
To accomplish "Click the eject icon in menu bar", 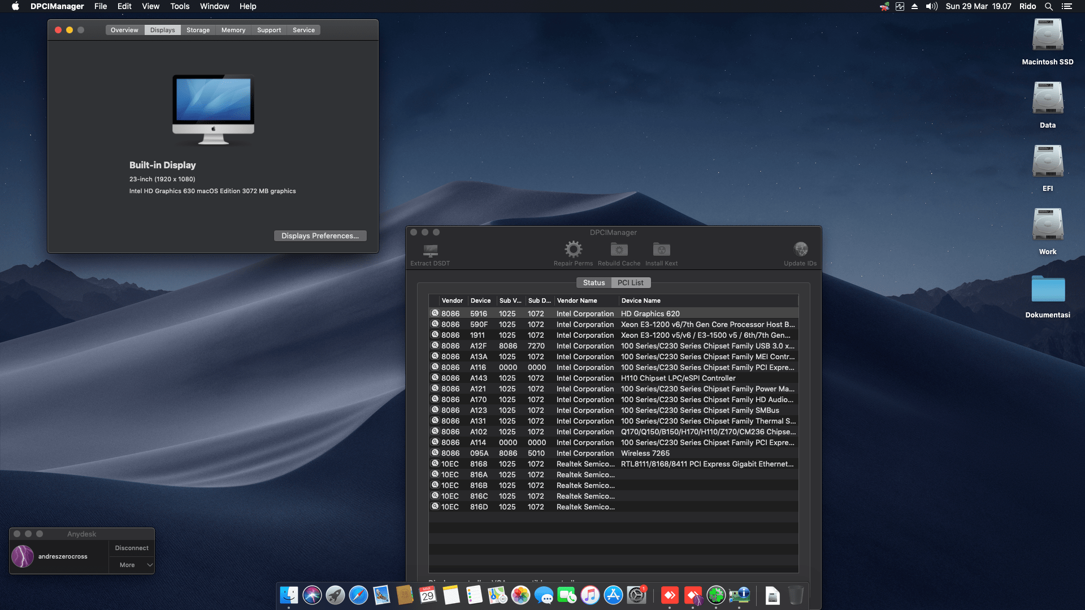I will 914,6.
